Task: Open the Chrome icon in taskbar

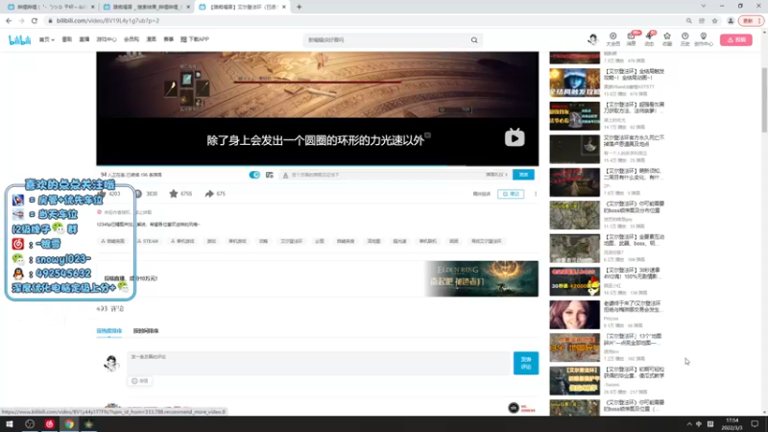Action: 69,424
